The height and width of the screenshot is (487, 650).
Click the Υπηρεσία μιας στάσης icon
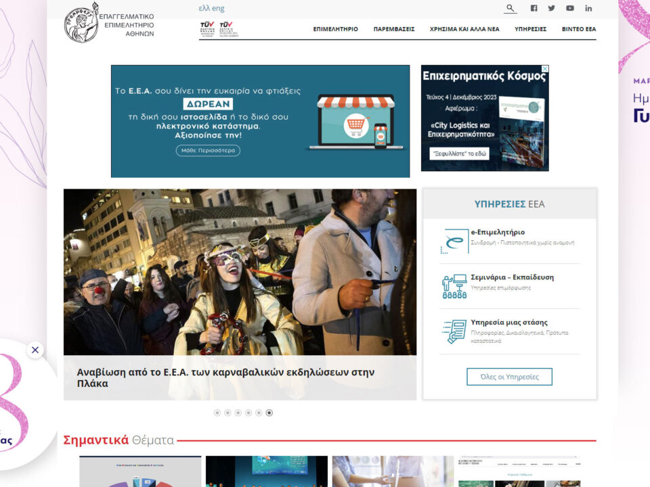[454, 331]
